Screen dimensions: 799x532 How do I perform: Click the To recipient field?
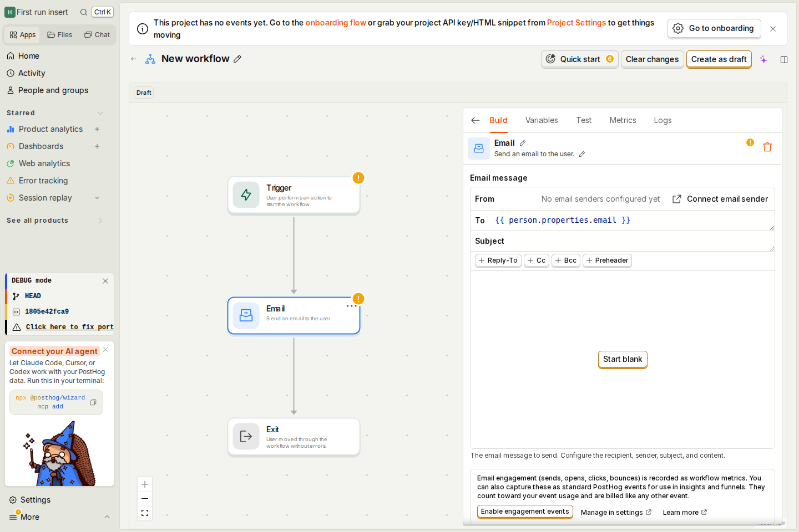(623, 221)
